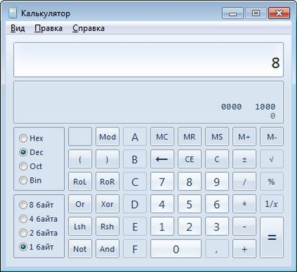Viewport: 297px width, 272px height.
Task: Click the wide 0 key
Action: [176, 249]
